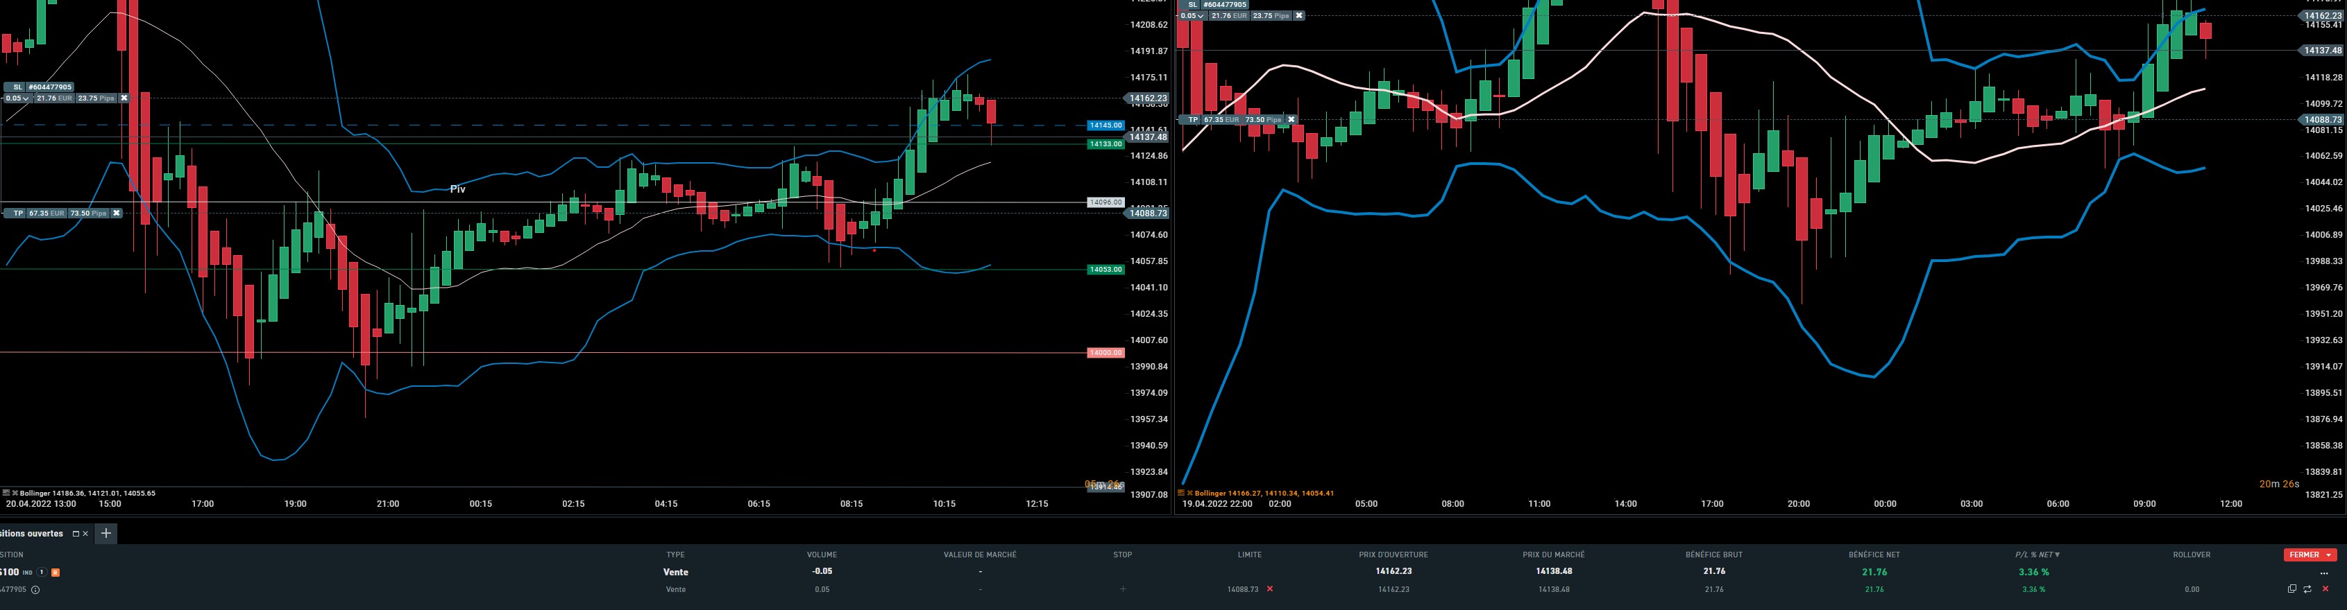Select the 14096.00 white price level tag
2347x610 pixels.
pos(1106,202)
